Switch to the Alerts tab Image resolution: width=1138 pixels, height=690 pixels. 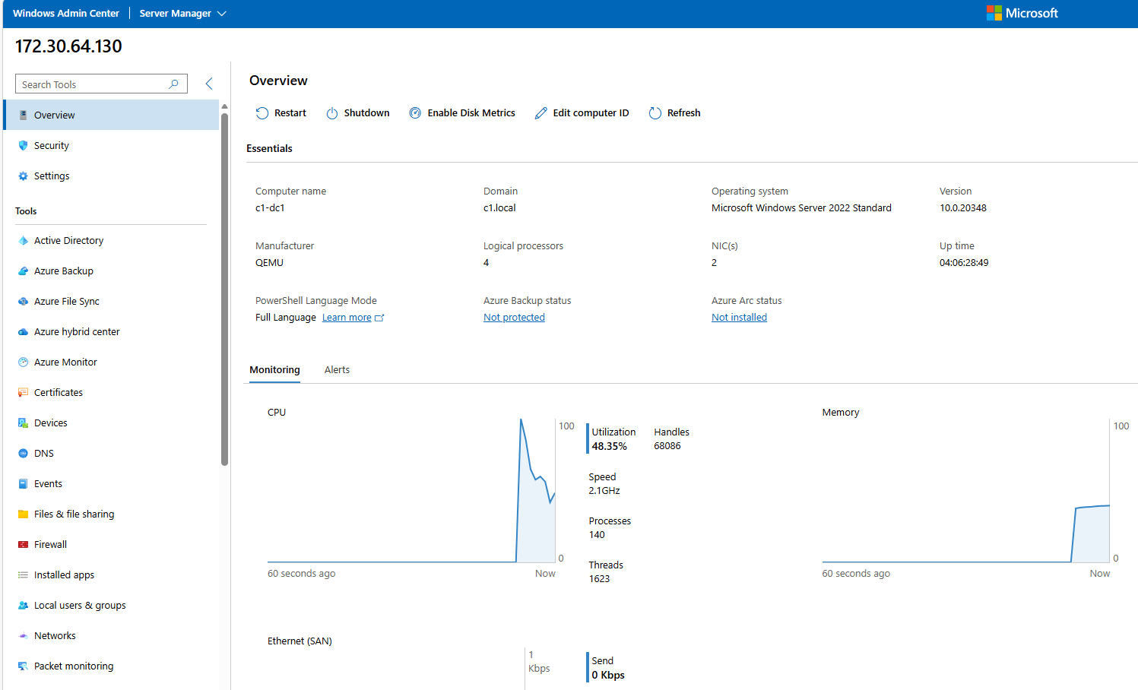coord(337,369)
